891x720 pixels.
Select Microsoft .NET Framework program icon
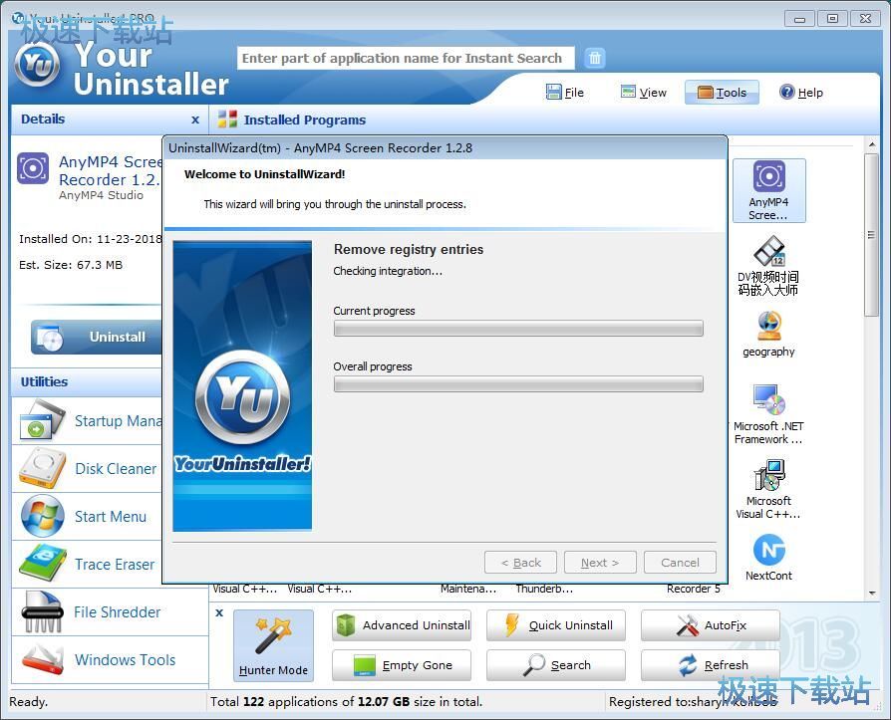[x=768, y=414]
